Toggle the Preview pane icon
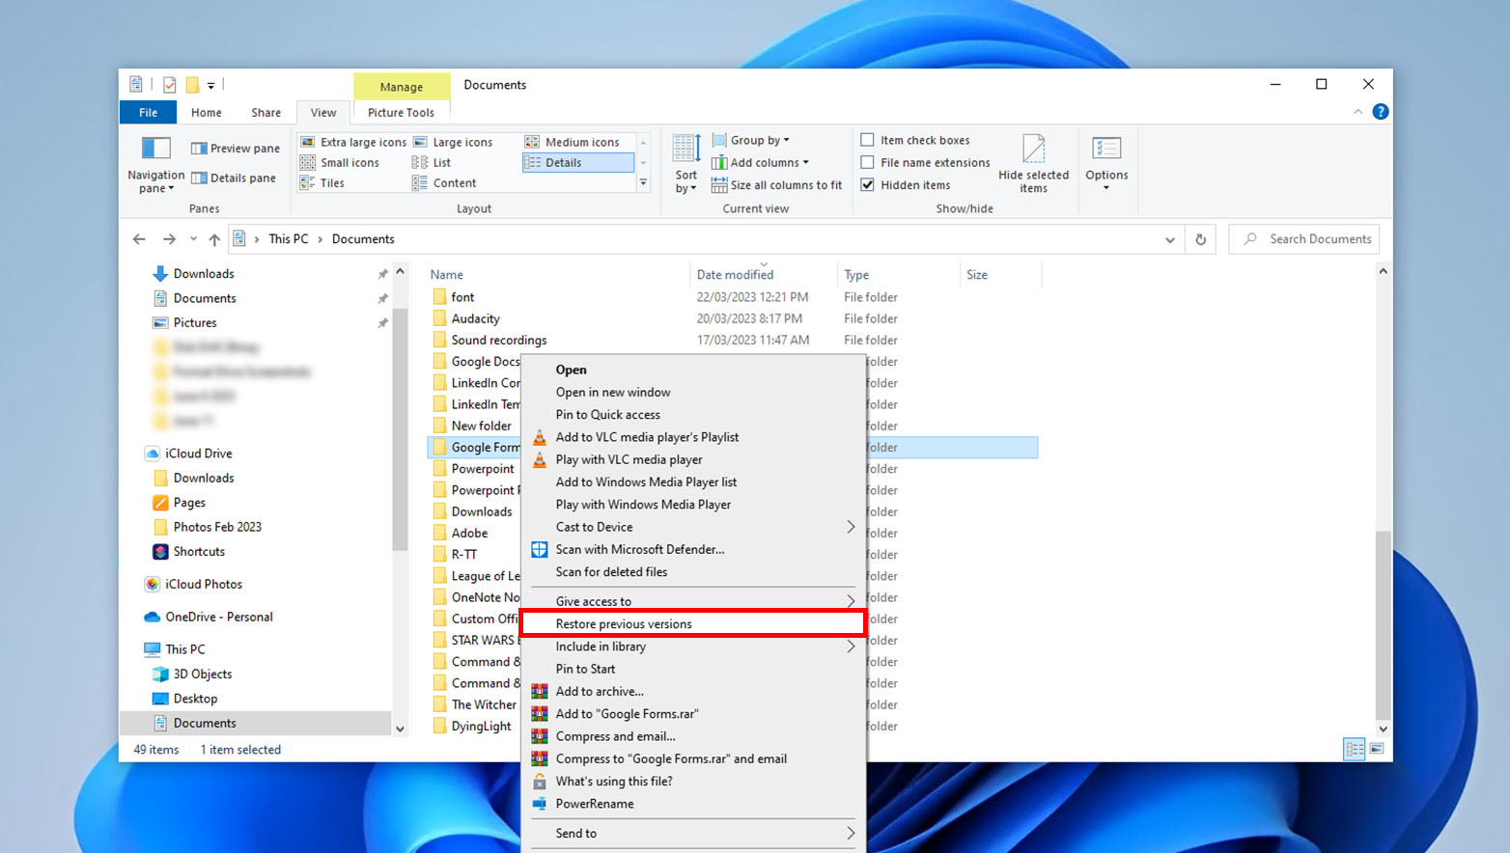 pos(235,148)
